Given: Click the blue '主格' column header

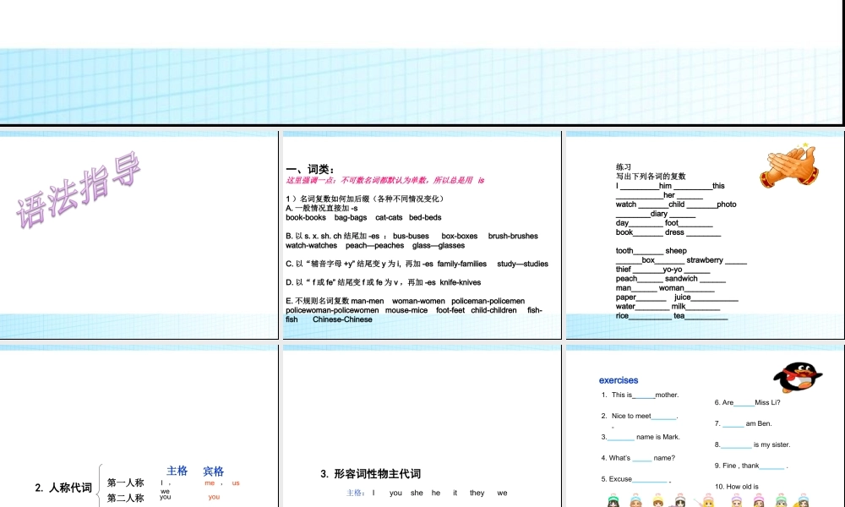Looking at the screenshot, I should pyautogui.click(x=177, y=471).
